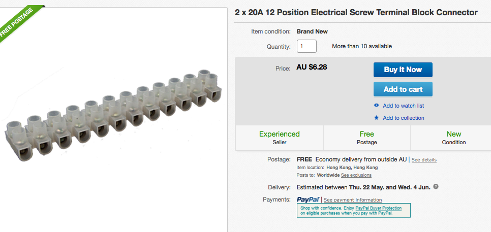The height and width of the screenshot is (232, 491).
Task: Click the PayPal logo
Action: [308, 200]
